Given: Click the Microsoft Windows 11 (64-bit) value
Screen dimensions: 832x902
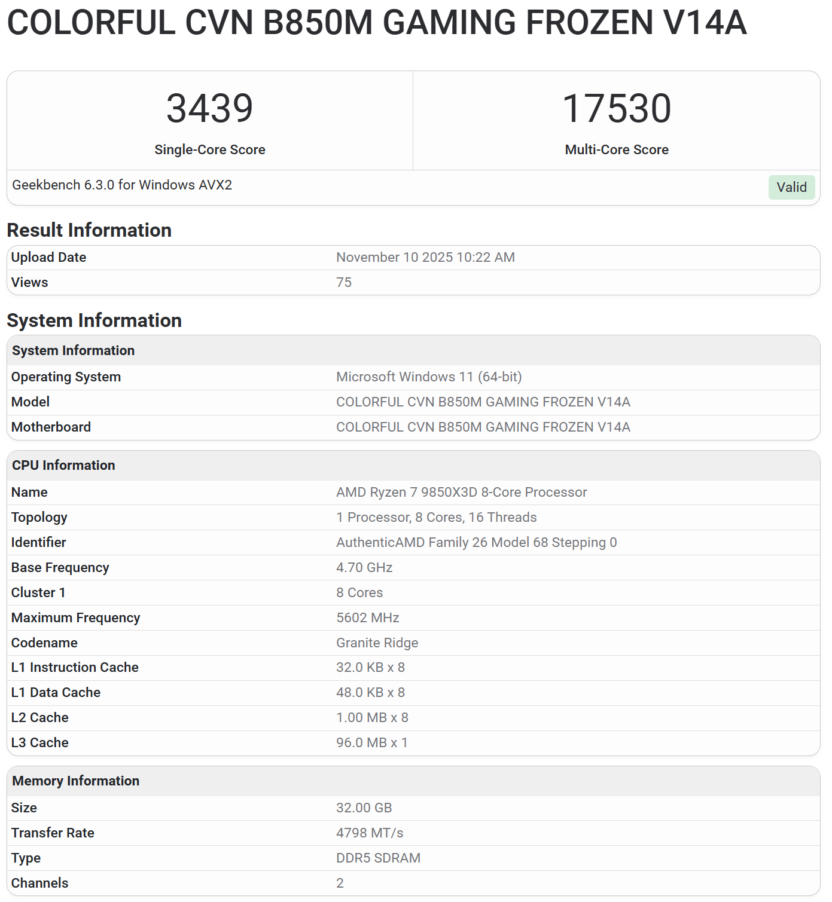Looking at the screenshot, I should tap(428, 377).
